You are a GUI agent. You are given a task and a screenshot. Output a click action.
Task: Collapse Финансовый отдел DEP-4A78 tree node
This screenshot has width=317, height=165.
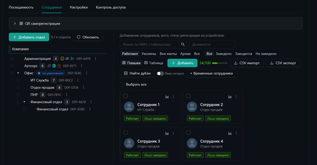tap(24, 102)
